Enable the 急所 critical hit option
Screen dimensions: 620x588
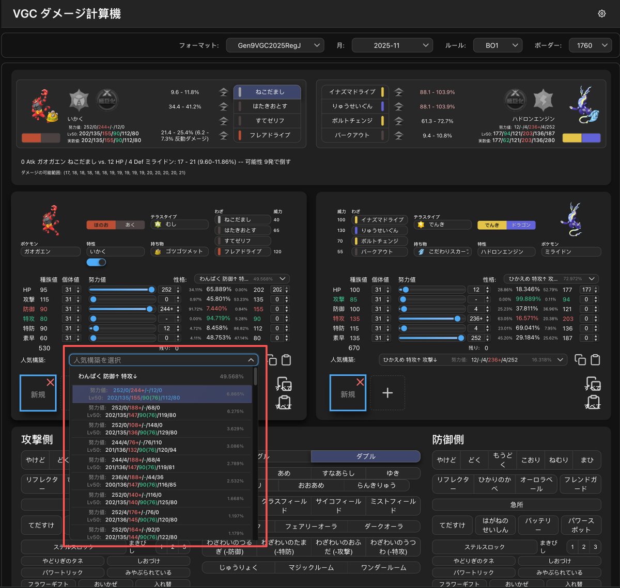click(517, 504)
